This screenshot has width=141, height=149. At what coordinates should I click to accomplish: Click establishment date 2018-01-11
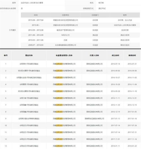click(115, 146)
